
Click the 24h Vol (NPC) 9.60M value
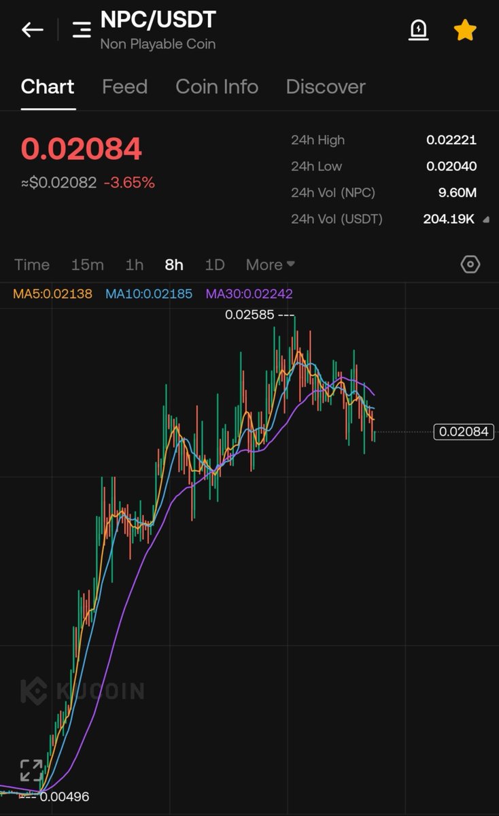458,192
